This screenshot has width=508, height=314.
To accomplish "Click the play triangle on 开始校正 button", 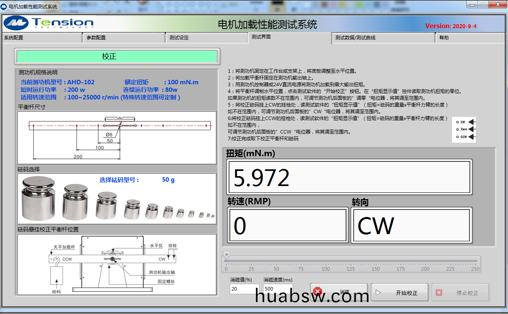I will 378,293.
